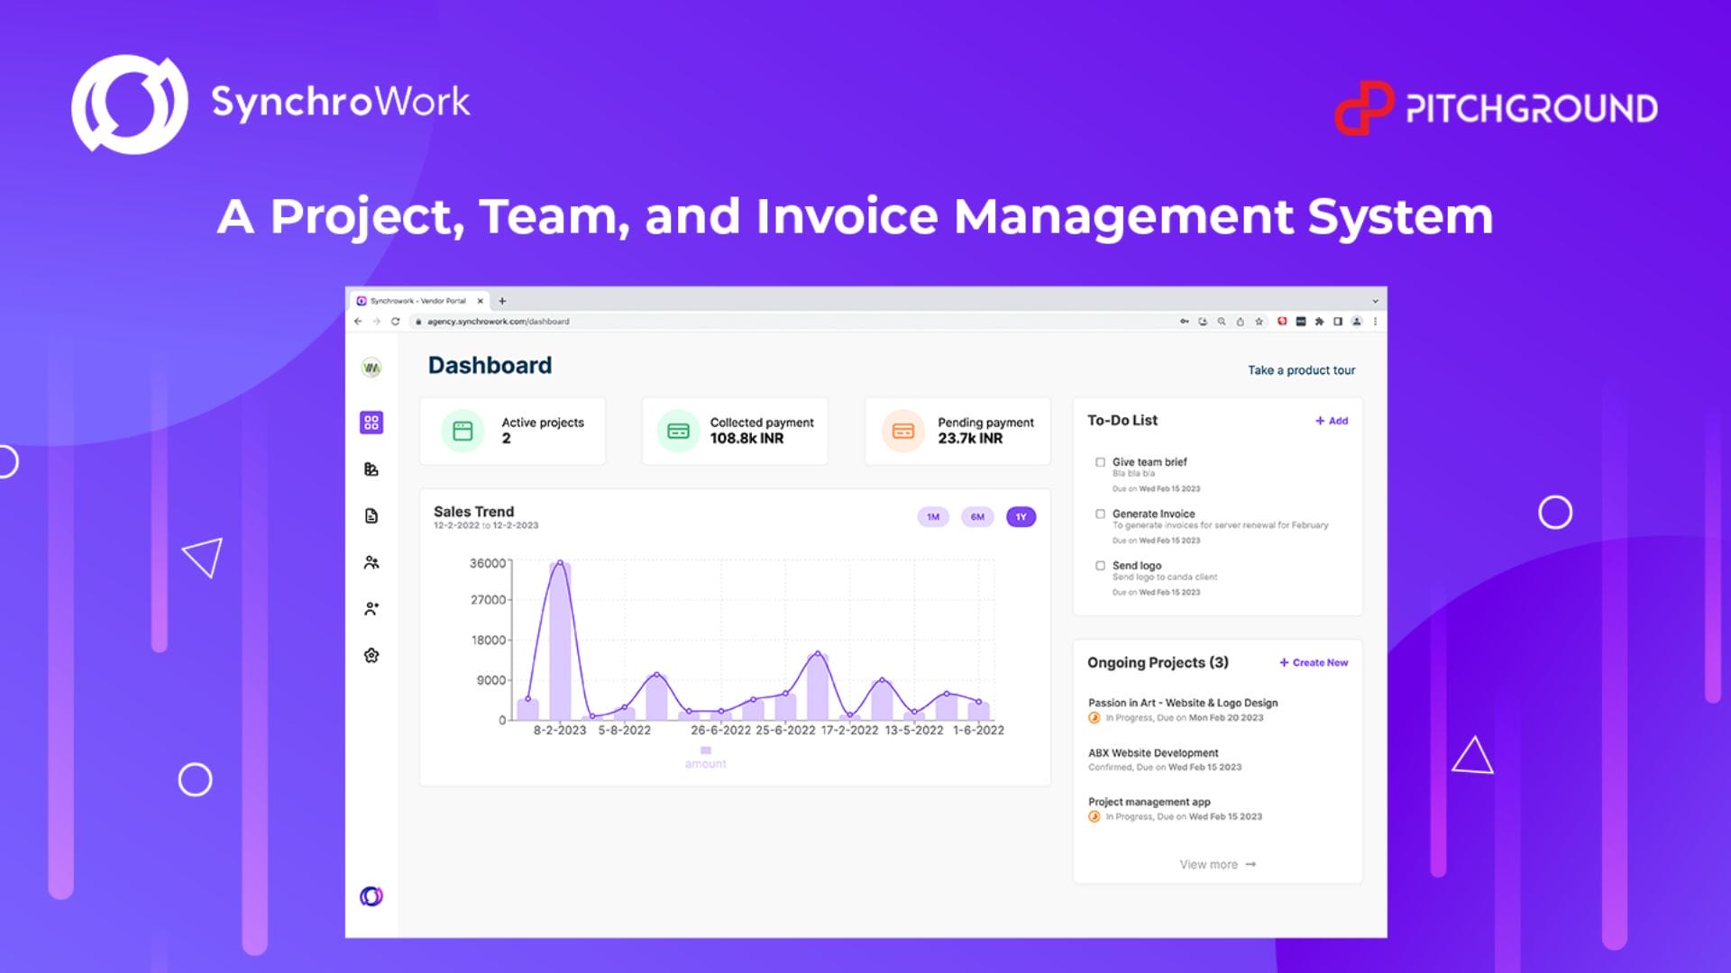Open the Dashboard grid icon in the sidebar
The height and width of the screenshot is (973, 1731).
[x=371, y=423]
